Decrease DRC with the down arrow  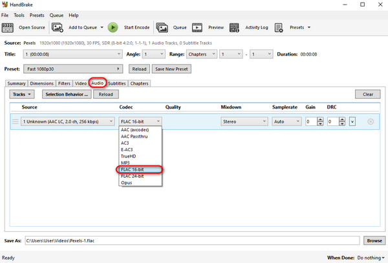[x=342, y=123]
